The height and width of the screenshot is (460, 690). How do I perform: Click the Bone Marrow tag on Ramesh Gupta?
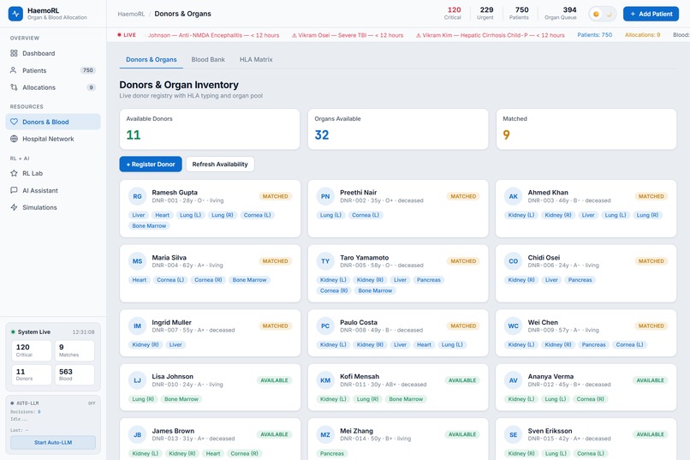pyautogui.click(x=149, y=226)
